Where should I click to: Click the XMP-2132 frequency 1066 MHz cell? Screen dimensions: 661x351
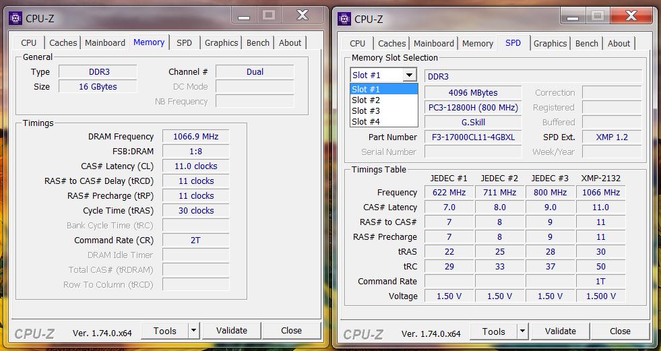(x=601, y=193)
